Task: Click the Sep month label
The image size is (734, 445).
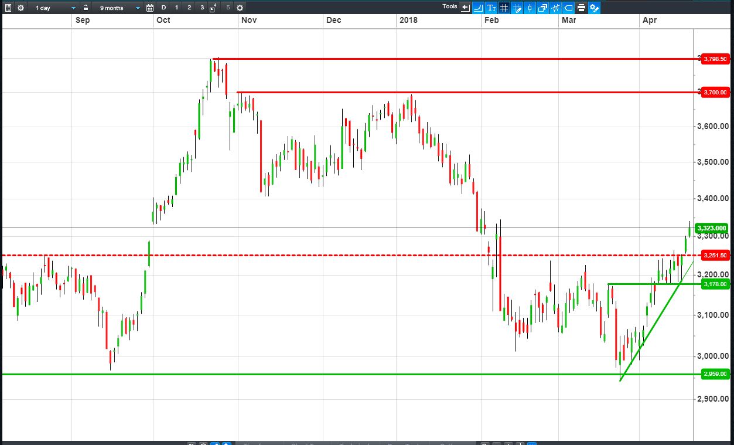Action: tap(83, 20)
